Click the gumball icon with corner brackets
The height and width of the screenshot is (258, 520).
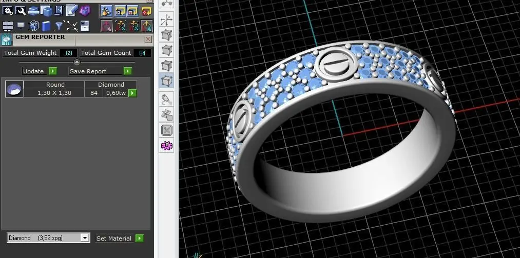121,26
